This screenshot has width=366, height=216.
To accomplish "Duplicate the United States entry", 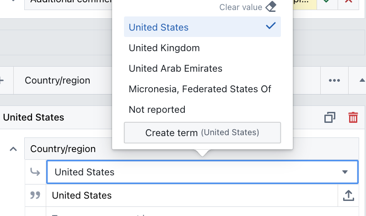I will (x=329, y=117).
